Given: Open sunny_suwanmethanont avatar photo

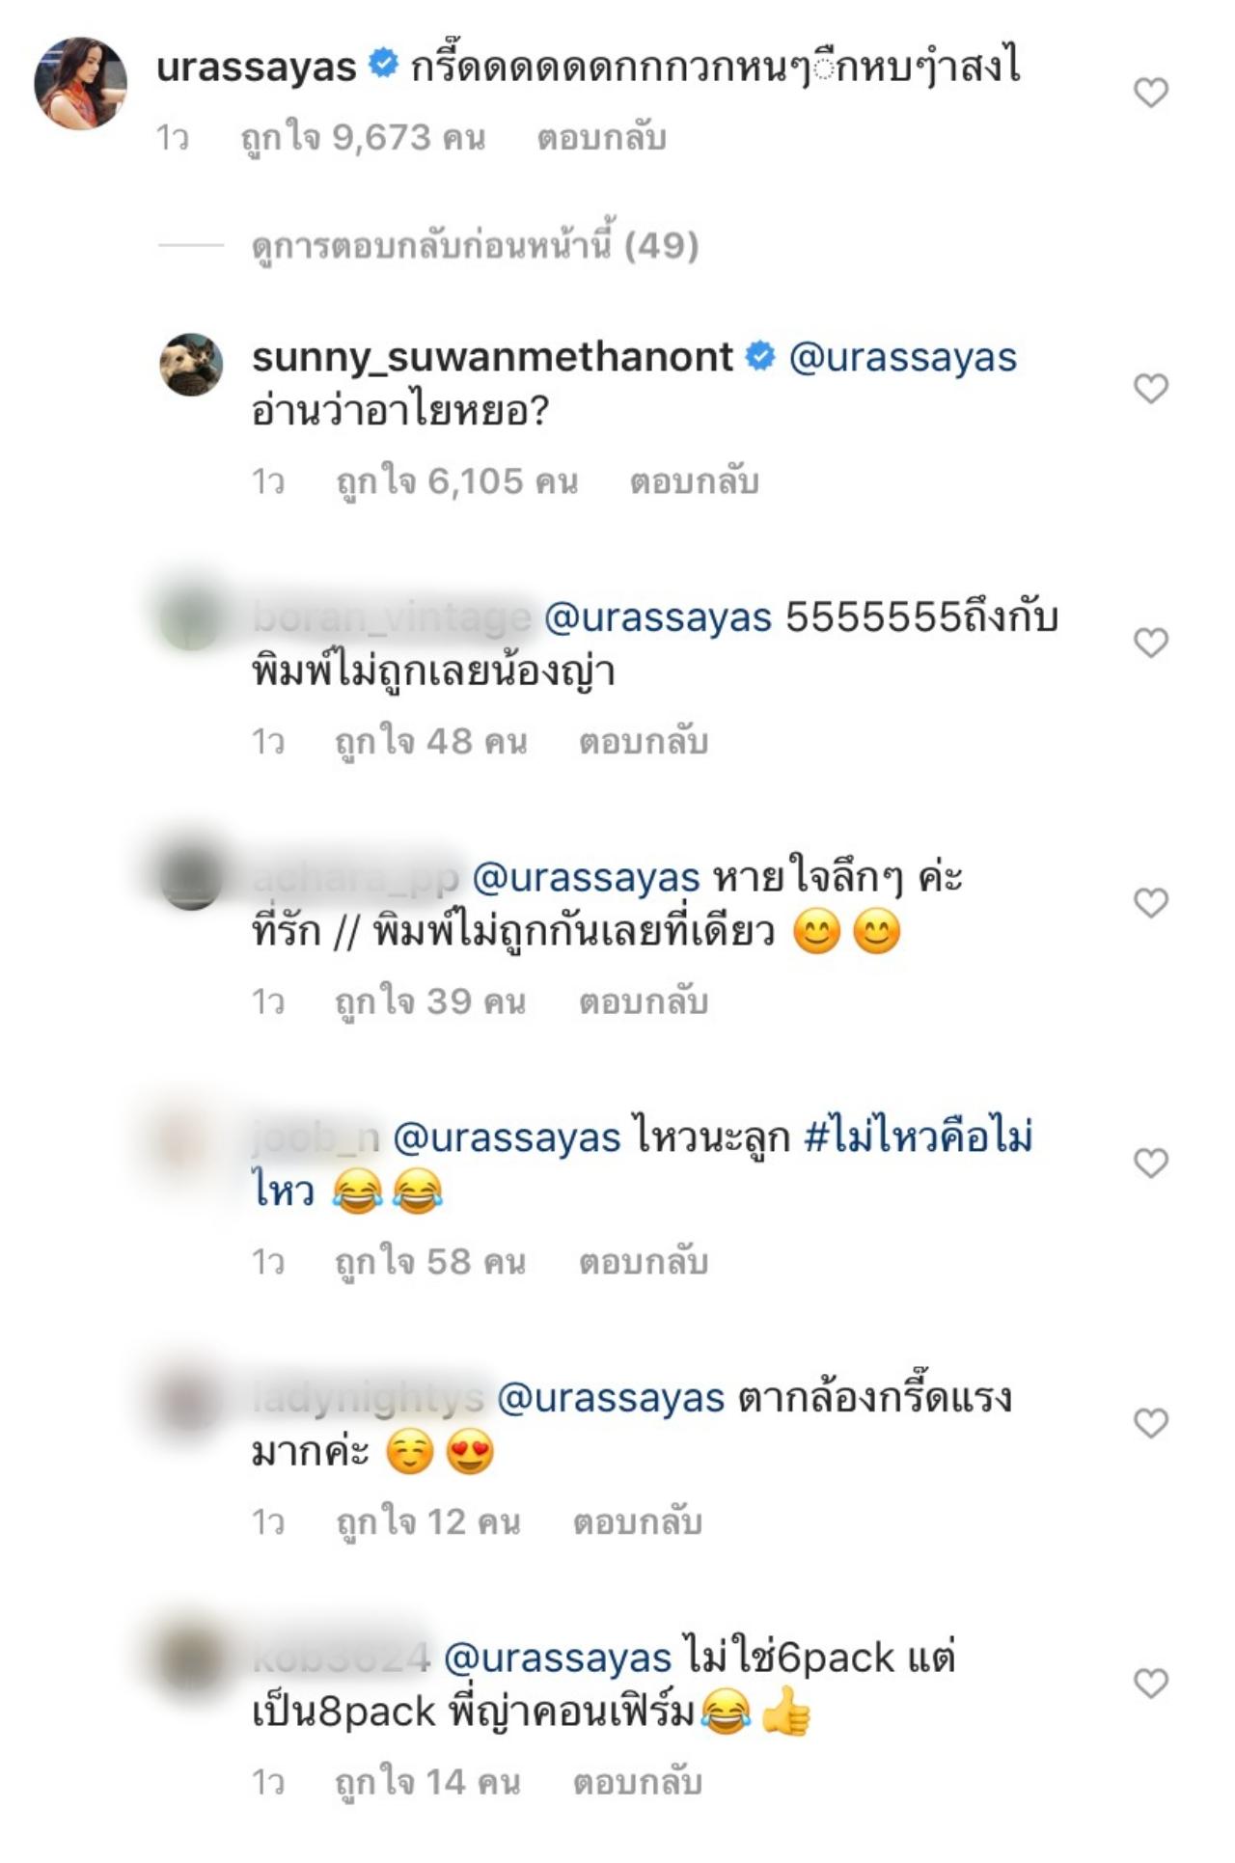Looking at the screenshot, I should (191, 365).
